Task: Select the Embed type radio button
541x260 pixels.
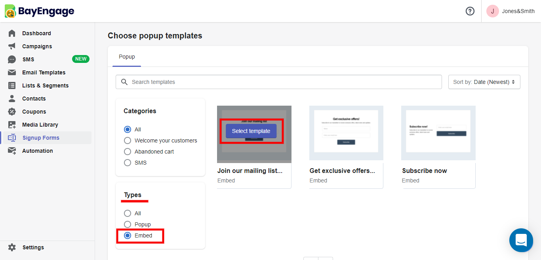Action: [128, 235]
